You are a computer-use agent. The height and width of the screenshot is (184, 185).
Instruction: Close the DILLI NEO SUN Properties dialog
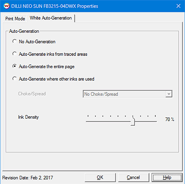[178, 6]
